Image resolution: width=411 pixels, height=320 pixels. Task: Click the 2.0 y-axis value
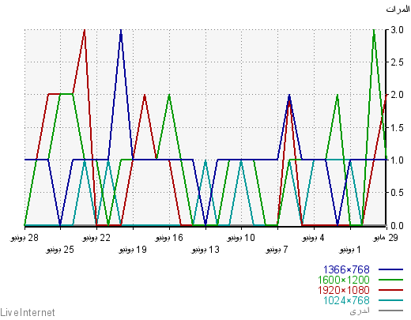[x=397, y=95]
